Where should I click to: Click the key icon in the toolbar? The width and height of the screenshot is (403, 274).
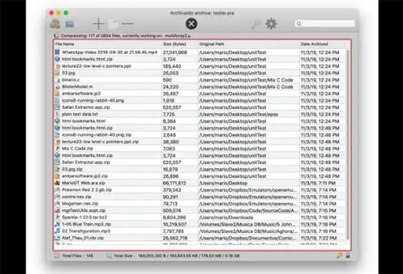(x=256, y=24)
